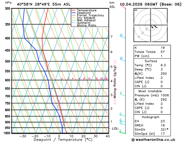Click the wind barb at the 500 hPa level
184x142 pixels.
[123, 59]
